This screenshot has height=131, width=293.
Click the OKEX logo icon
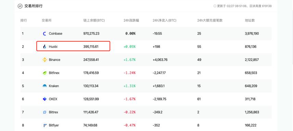coord(44,99)
